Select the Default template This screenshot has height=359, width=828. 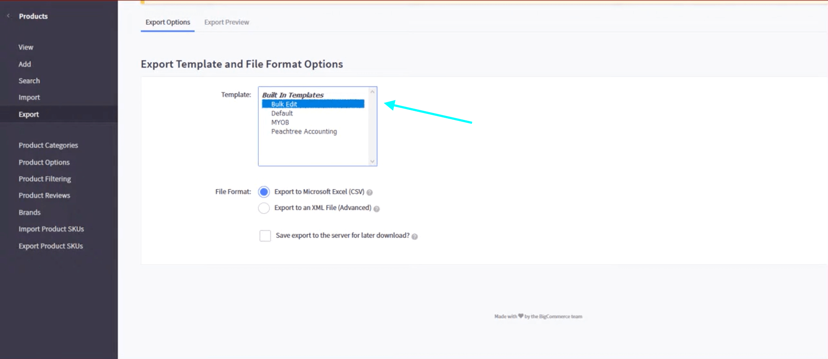tap(282, 113)
